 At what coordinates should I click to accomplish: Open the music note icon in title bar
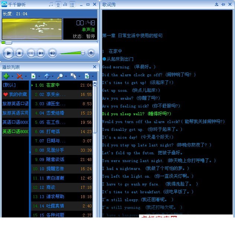(x=51, y=4)
